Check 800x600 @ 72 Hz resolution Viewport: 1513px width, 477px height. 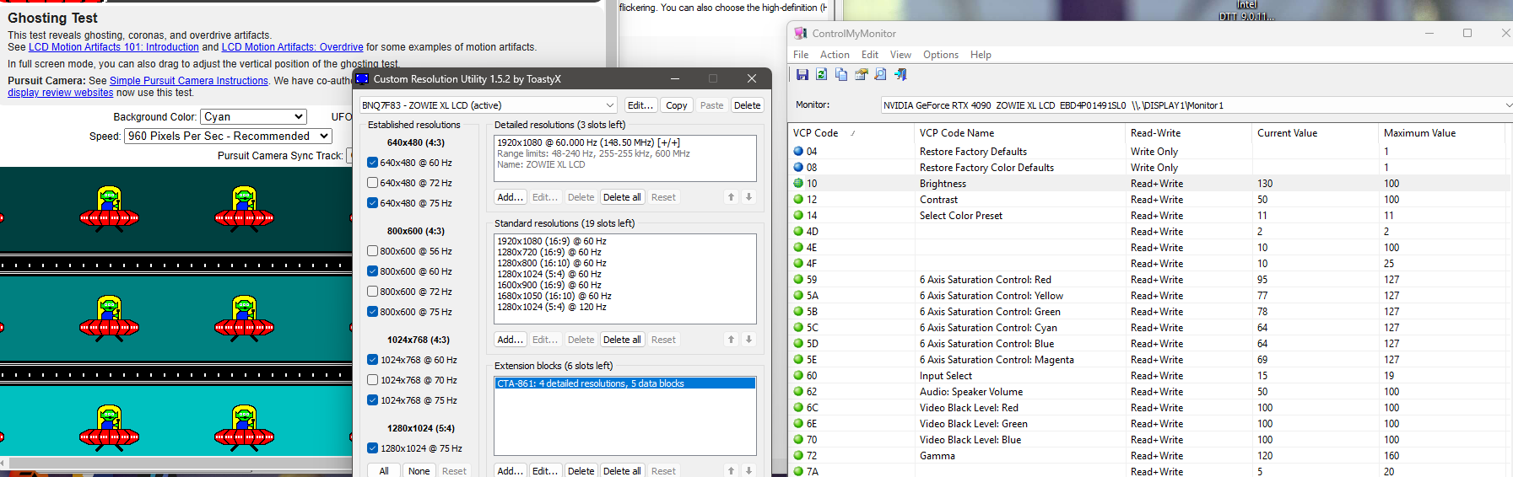(372, 292)
